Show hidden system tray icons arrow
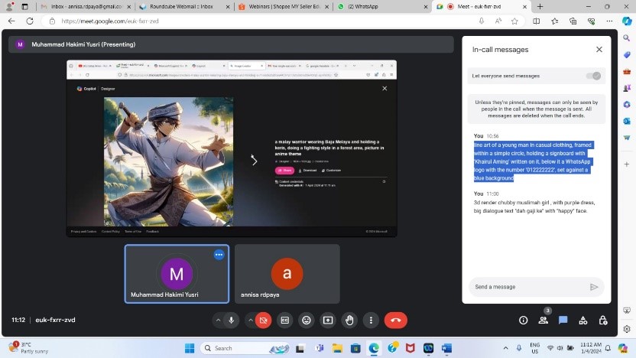The image size is (636, 358). [505, 348]
